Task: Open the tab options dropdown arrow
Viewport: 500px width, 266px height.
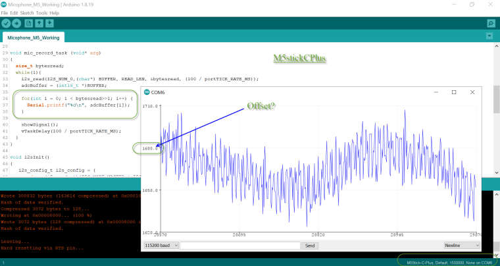Action: click(489, 36)
